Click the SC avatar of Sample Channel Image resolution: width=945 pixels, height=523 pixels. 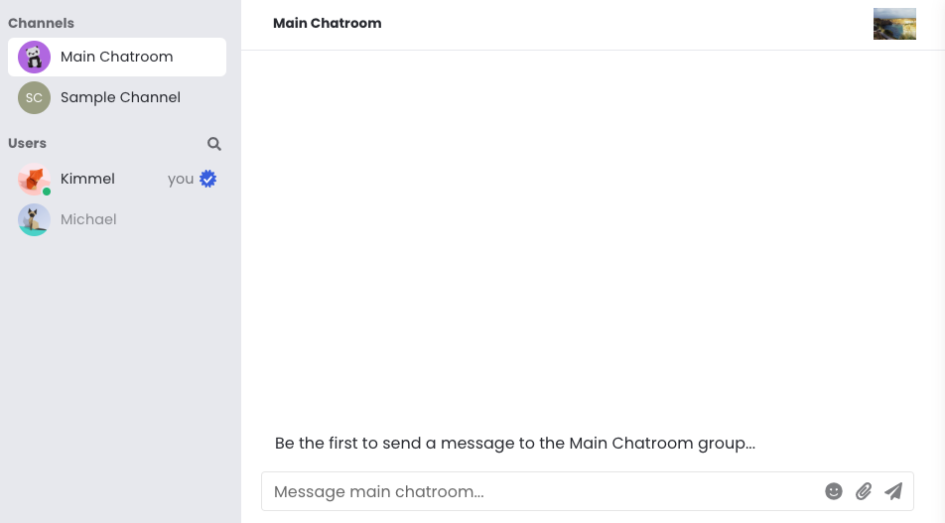click(35, 97)
